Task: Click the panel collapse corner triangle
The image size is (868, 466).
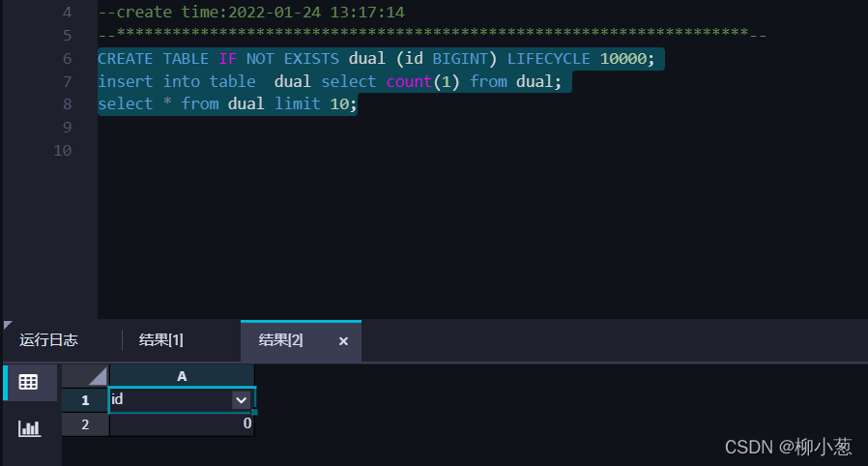Action: click(x=7, y=324)
